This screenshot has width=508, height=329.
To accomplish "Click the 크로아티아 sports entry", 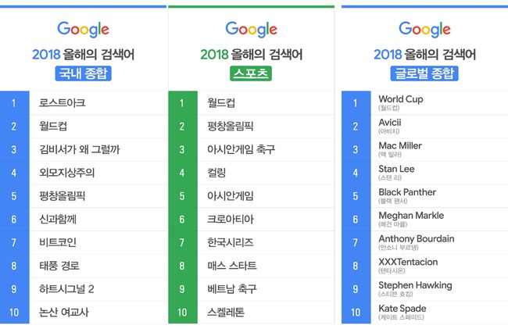I will pos(231,220).
